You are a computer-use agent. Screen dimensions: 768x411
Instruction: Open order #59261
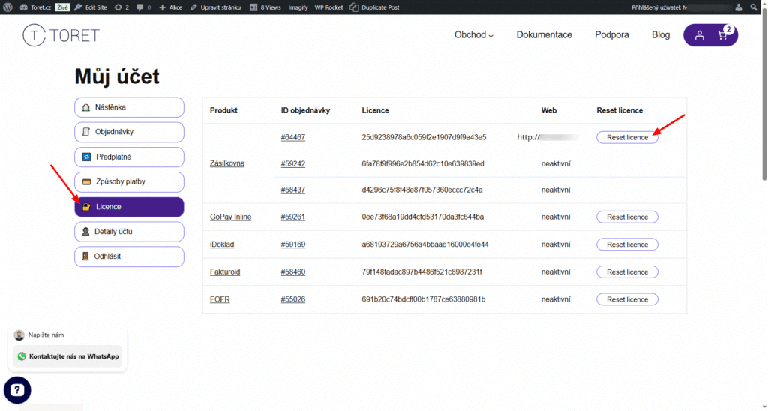(x=293, y=217)
